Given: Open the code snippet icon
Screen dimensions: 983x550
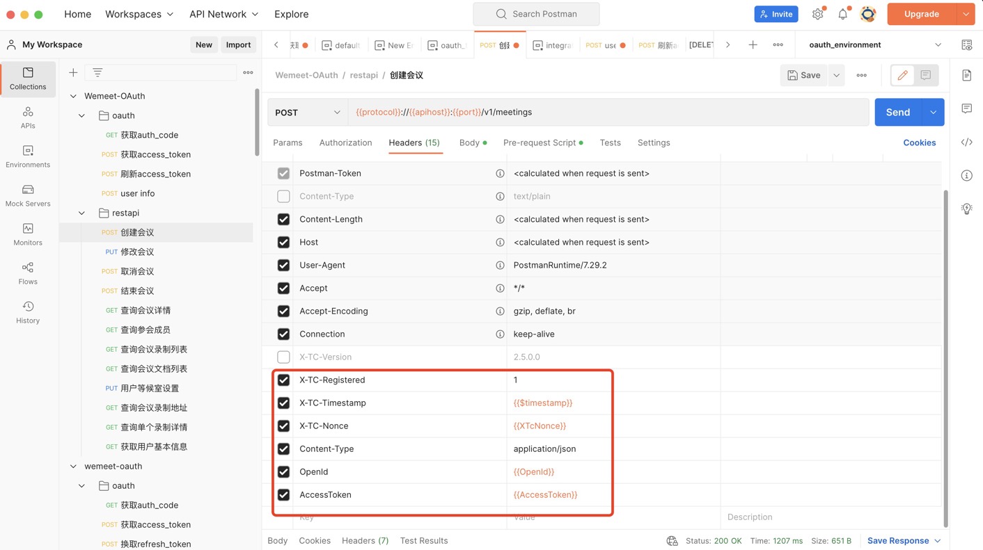Looking at the screenshot, I should point(967,142).
